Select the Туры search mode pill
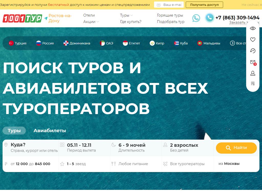Image resolution: width=262 pixels, height=196 pixels. (x=14, y=131)
